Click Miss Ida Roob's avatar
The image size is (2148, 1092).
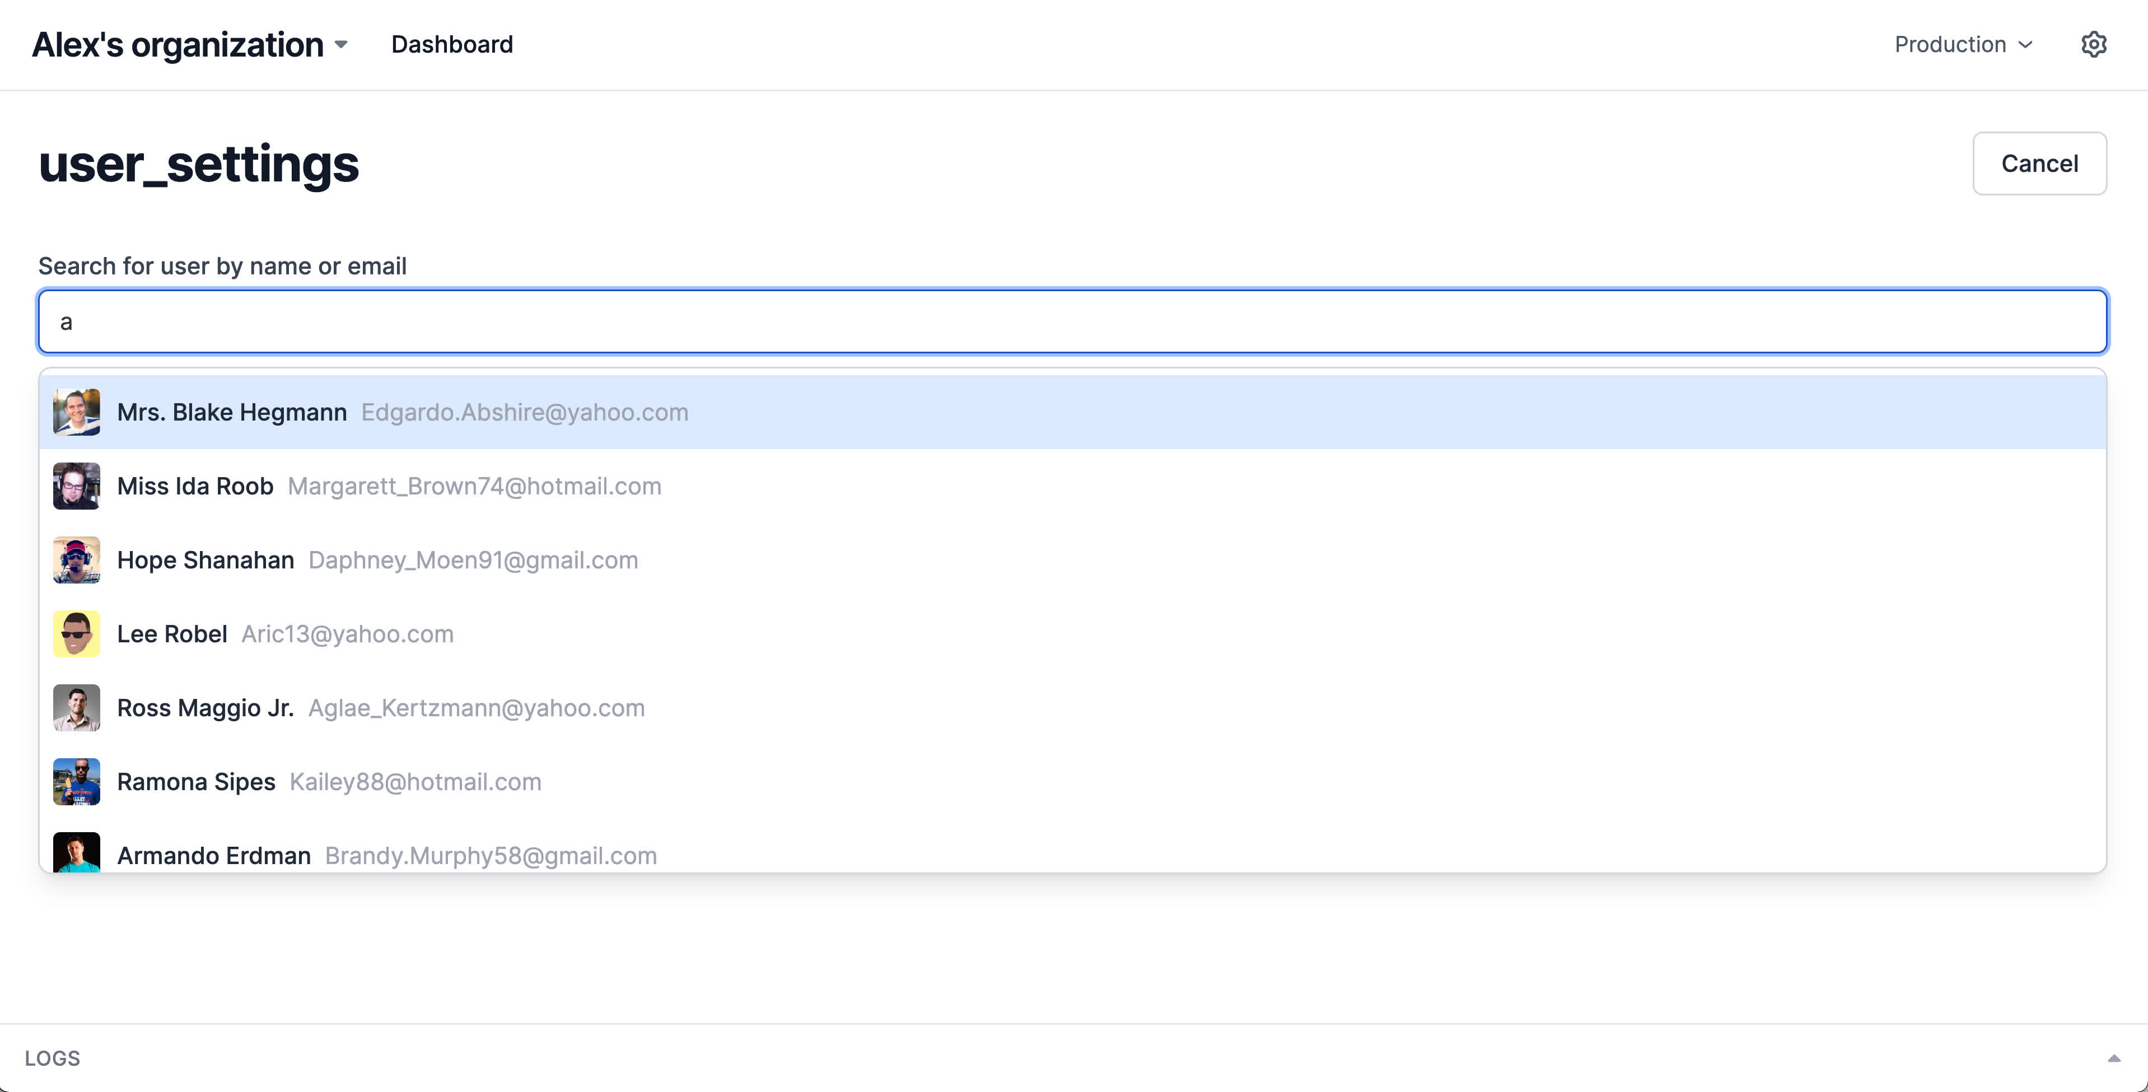point(77,486)
